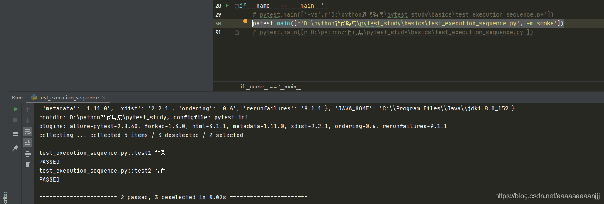The height and width of the screenshot is (204, 604).
Task: Click the Down the Stack Trace arrow
Action: [28, 120]
